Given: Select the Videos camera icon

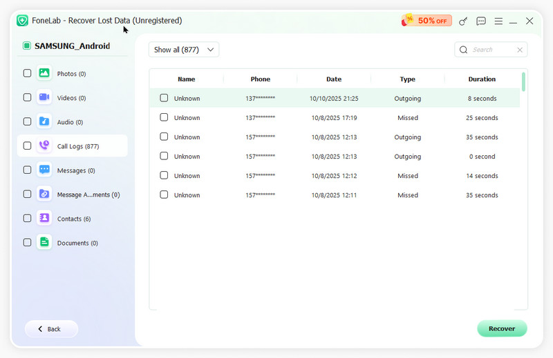Looking at the screenshot, I should click(44, 97).
